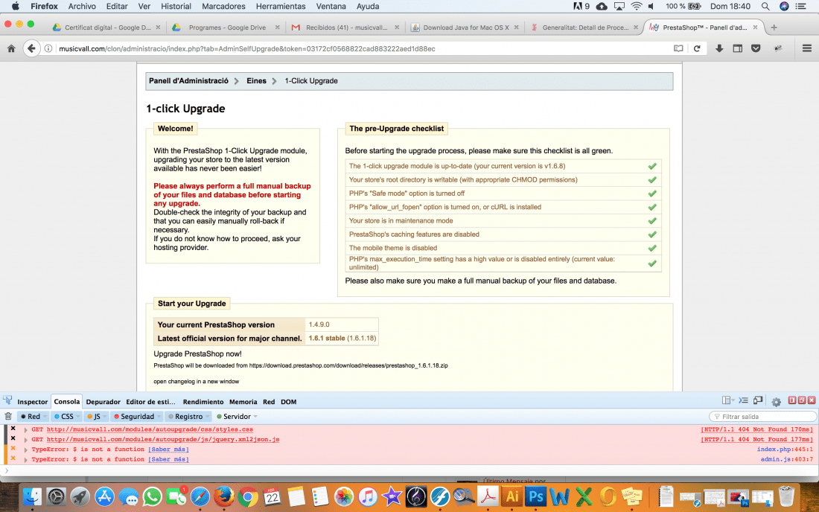Open the Registro filter dropdown arrow

click(x=208, y=417)
